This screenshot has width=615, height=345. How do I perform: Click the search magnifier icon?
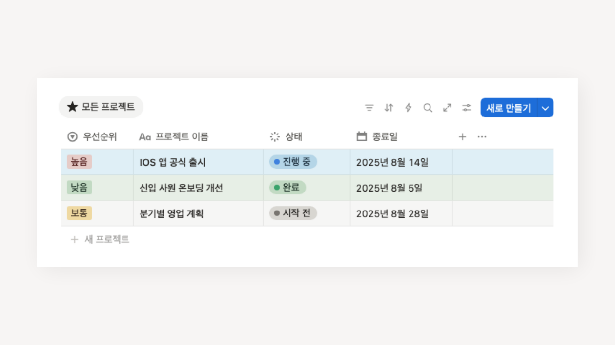click(428, 108)
